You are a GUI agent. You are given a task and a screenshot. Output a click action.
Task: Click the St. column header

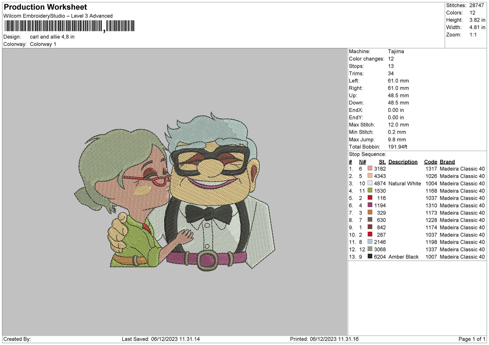[382, 162]
